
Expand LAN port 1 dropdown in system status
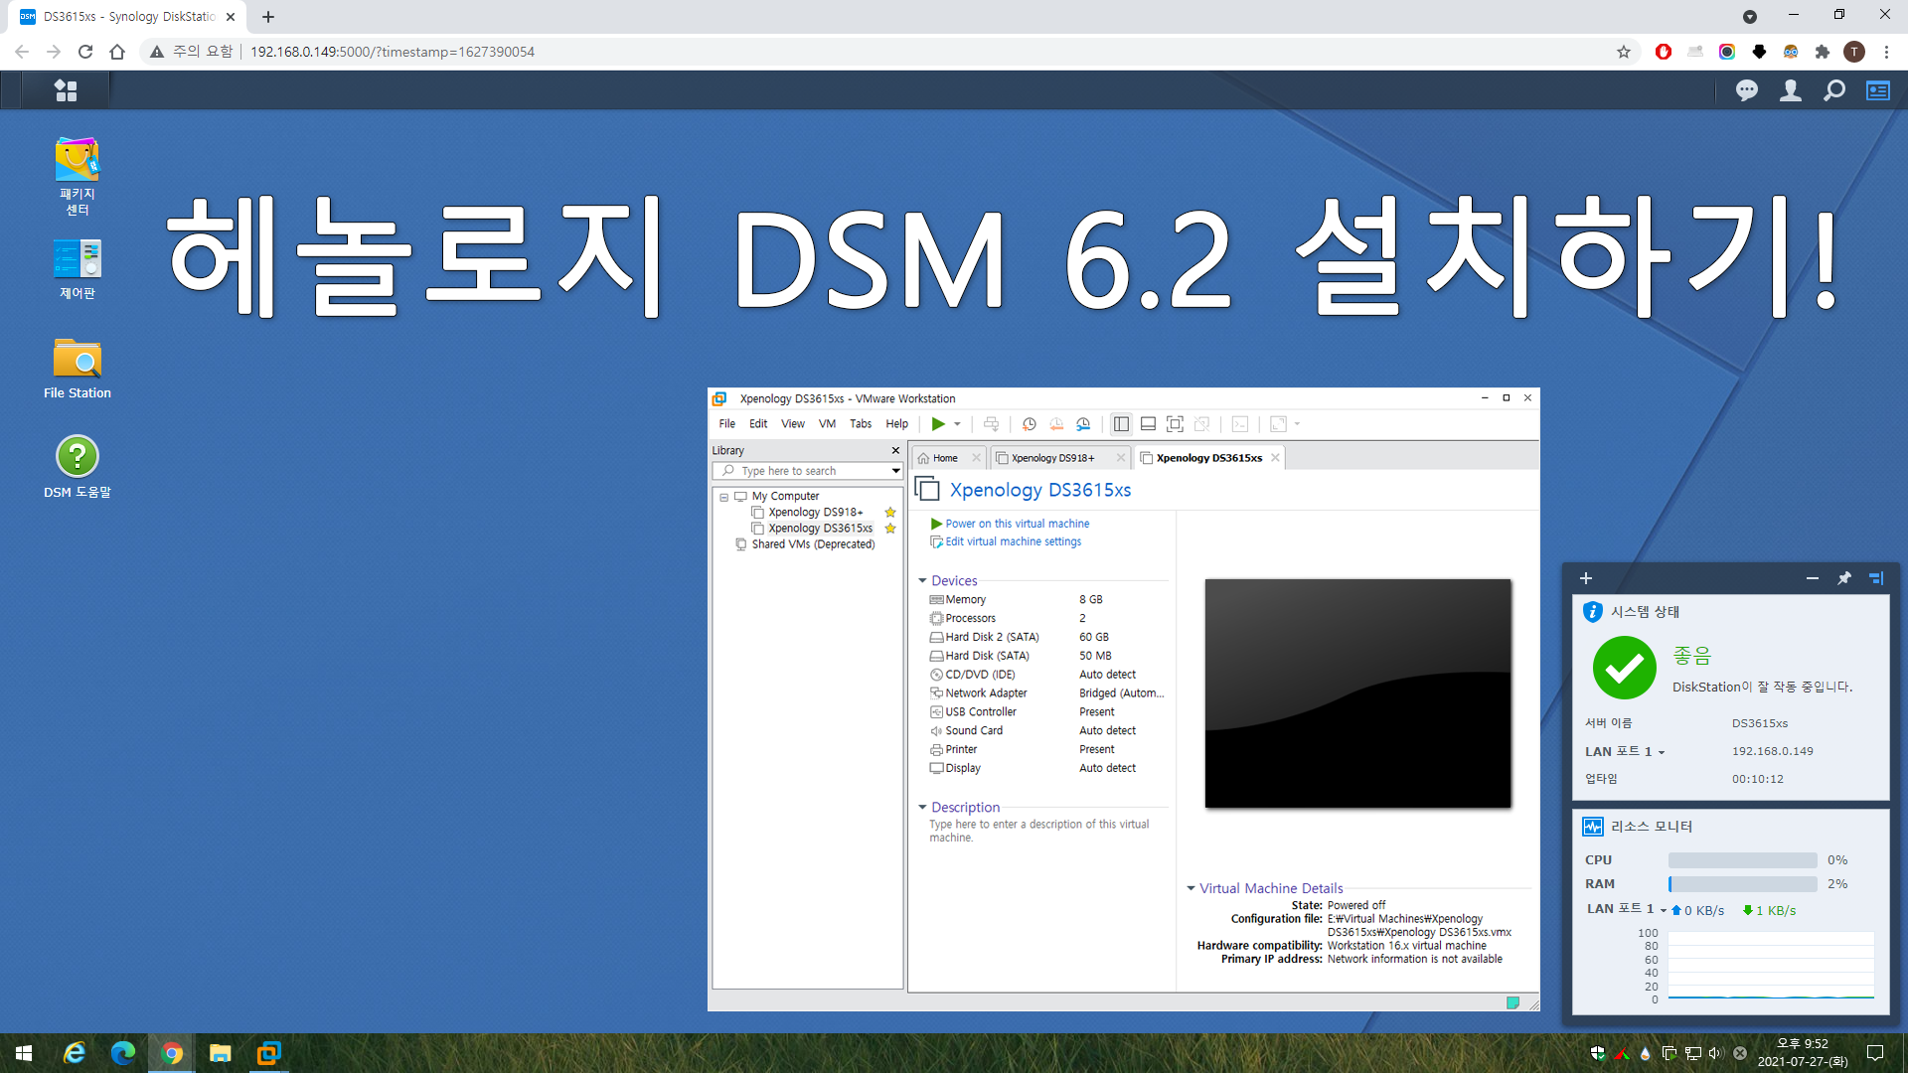(x=1661, y=752)
